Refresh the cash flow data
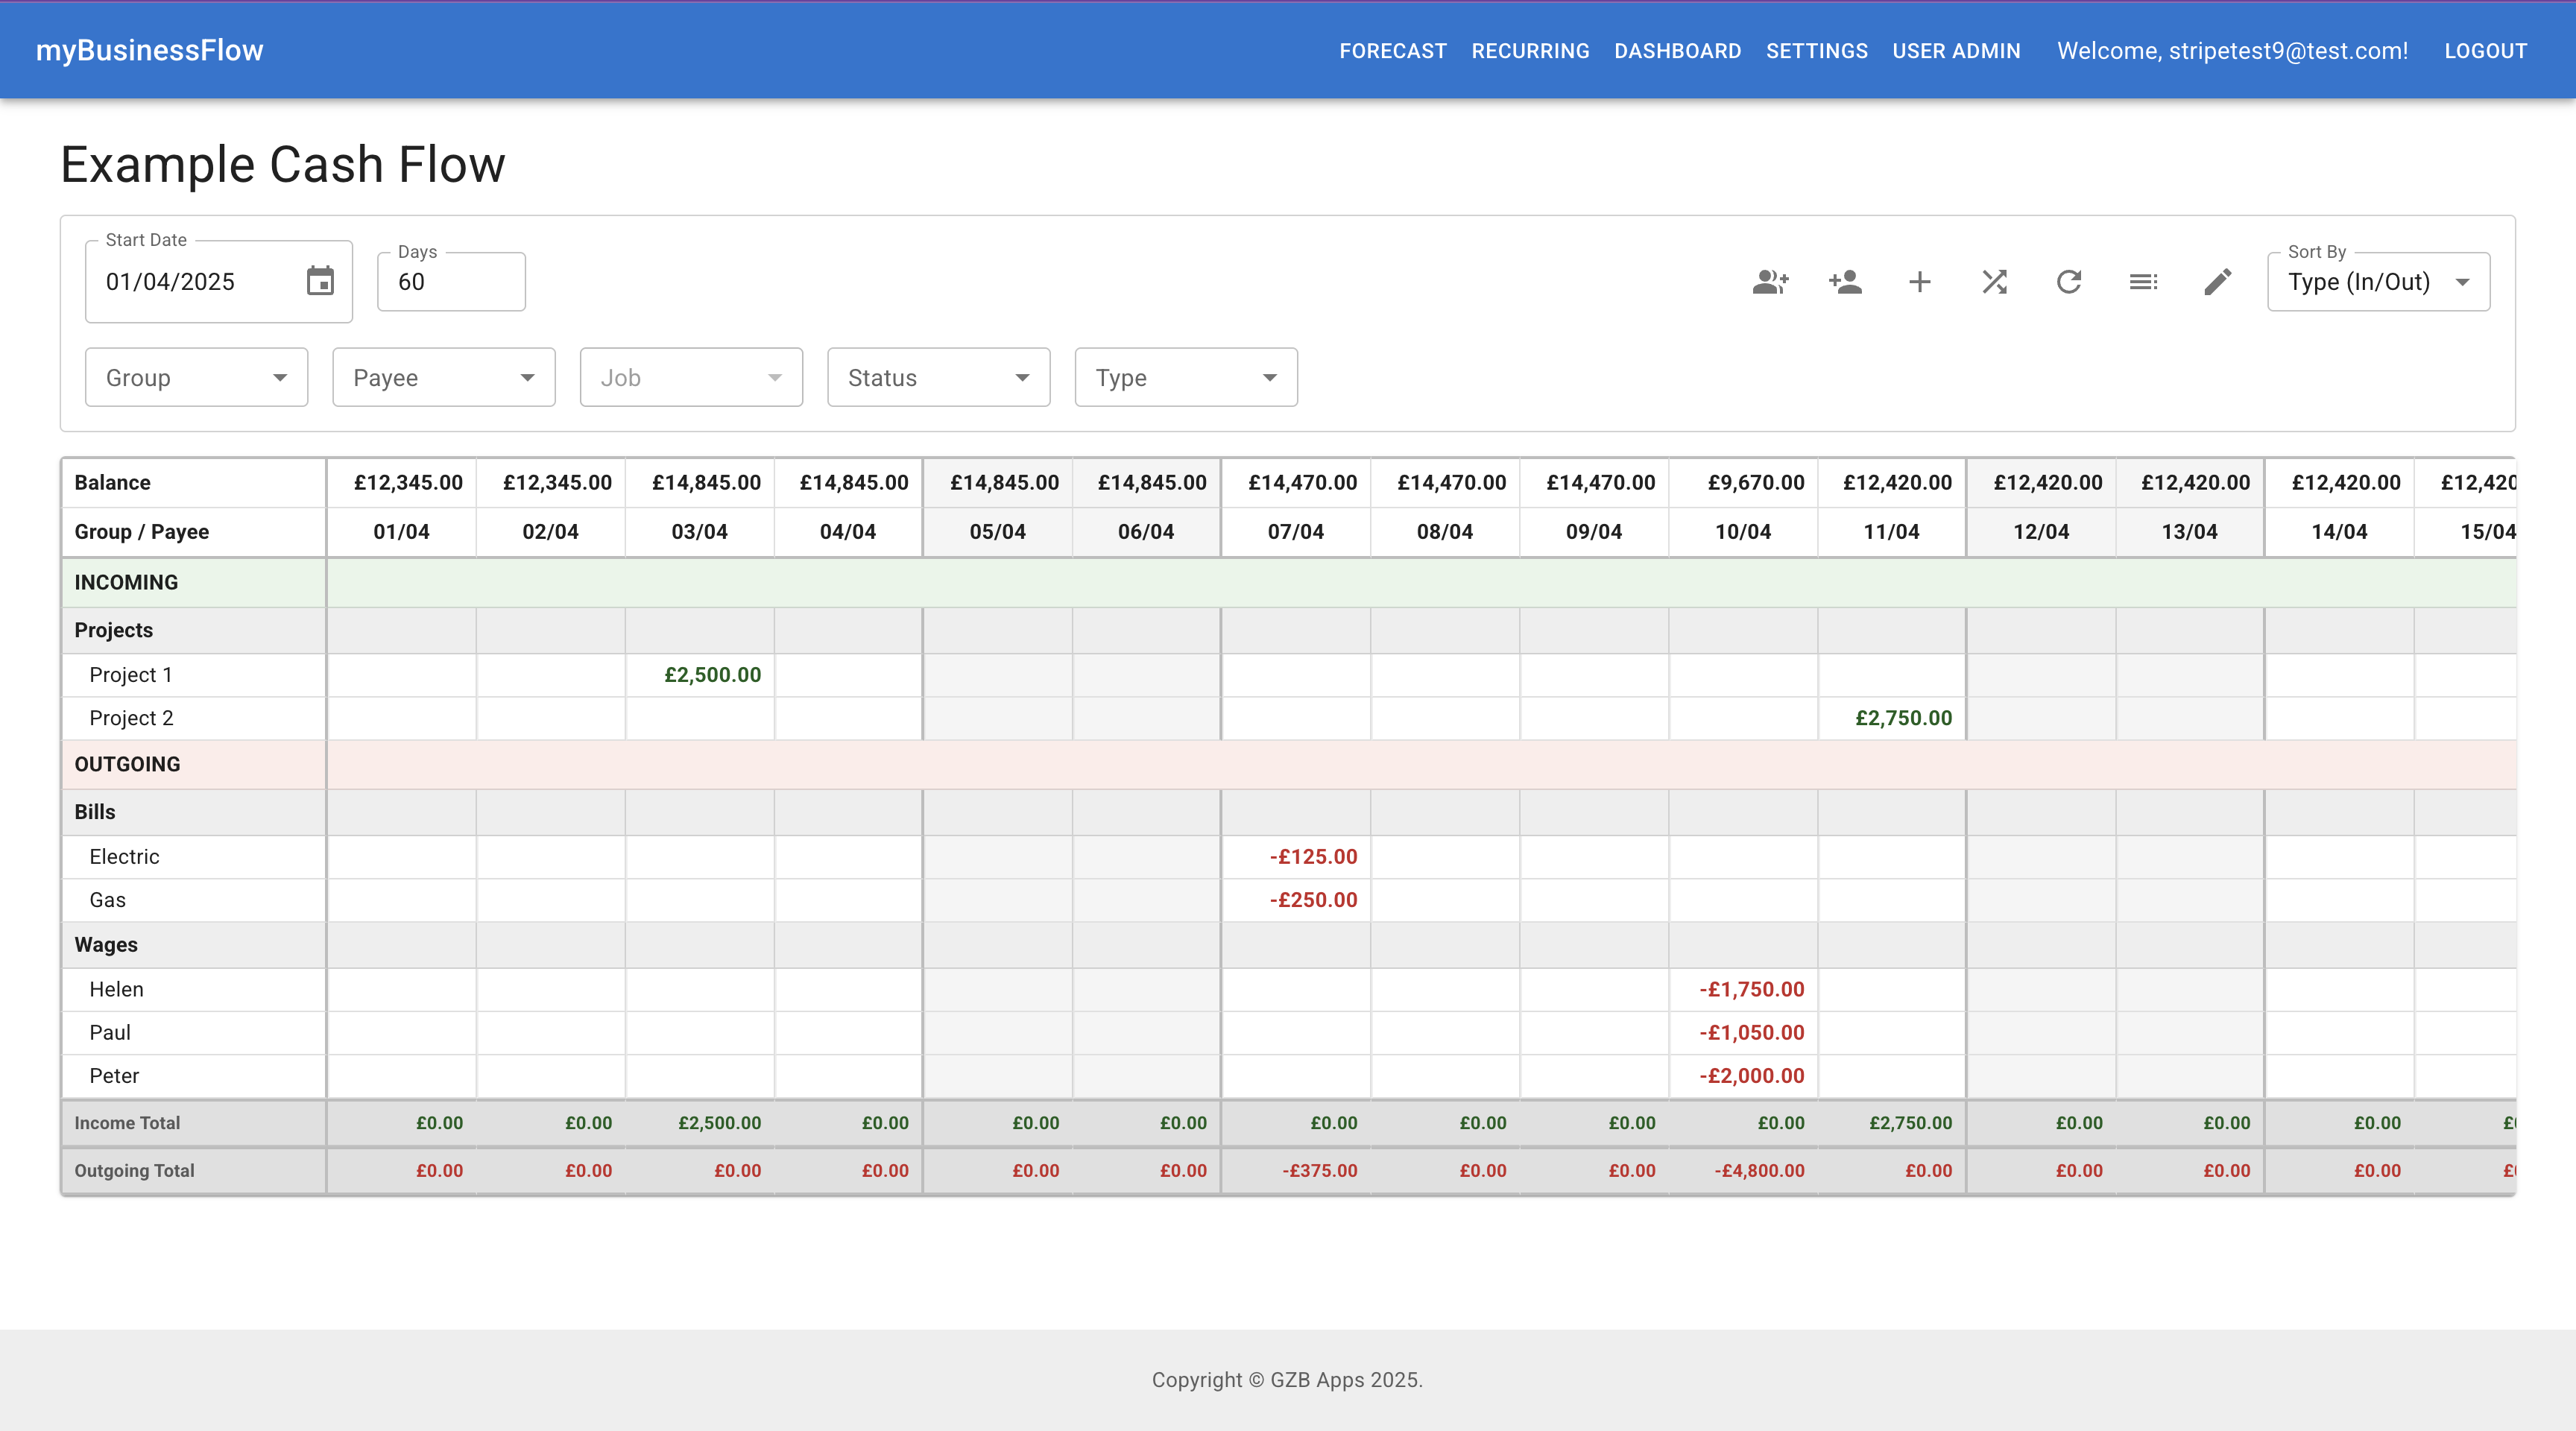 tap(2069, 282)
